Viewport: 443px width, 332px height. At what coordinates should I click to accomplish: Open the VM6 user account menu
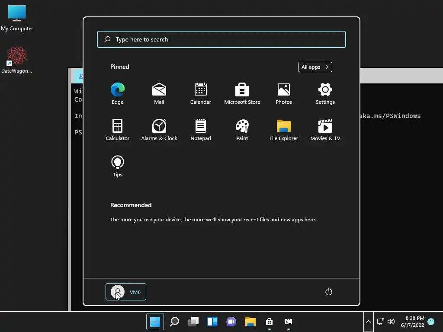click(126, 292)
